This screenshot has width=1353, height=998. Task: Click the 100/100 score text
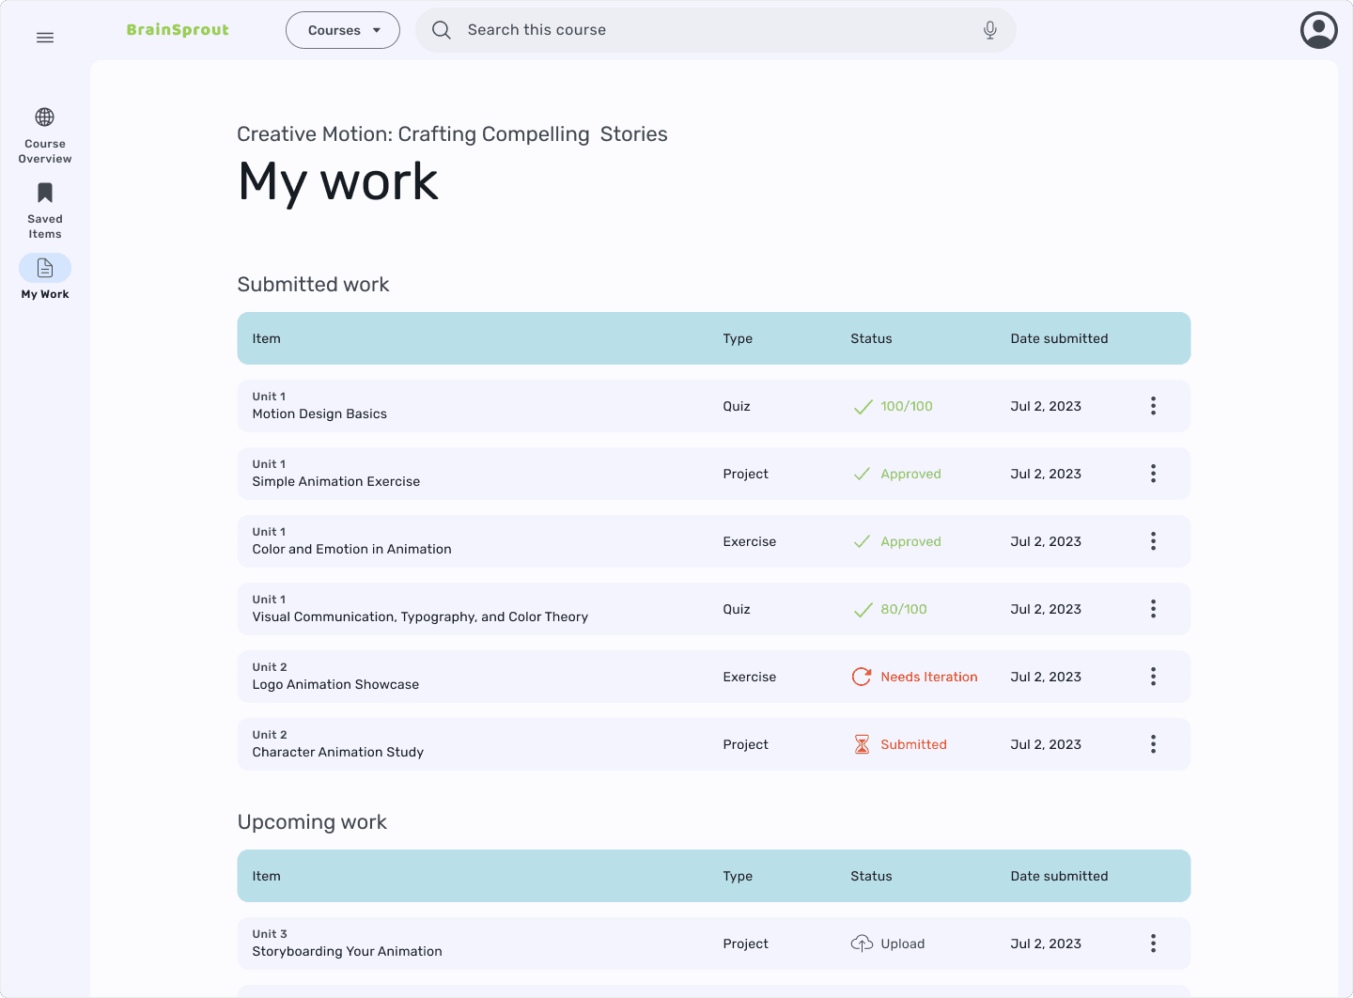(907, 406)
